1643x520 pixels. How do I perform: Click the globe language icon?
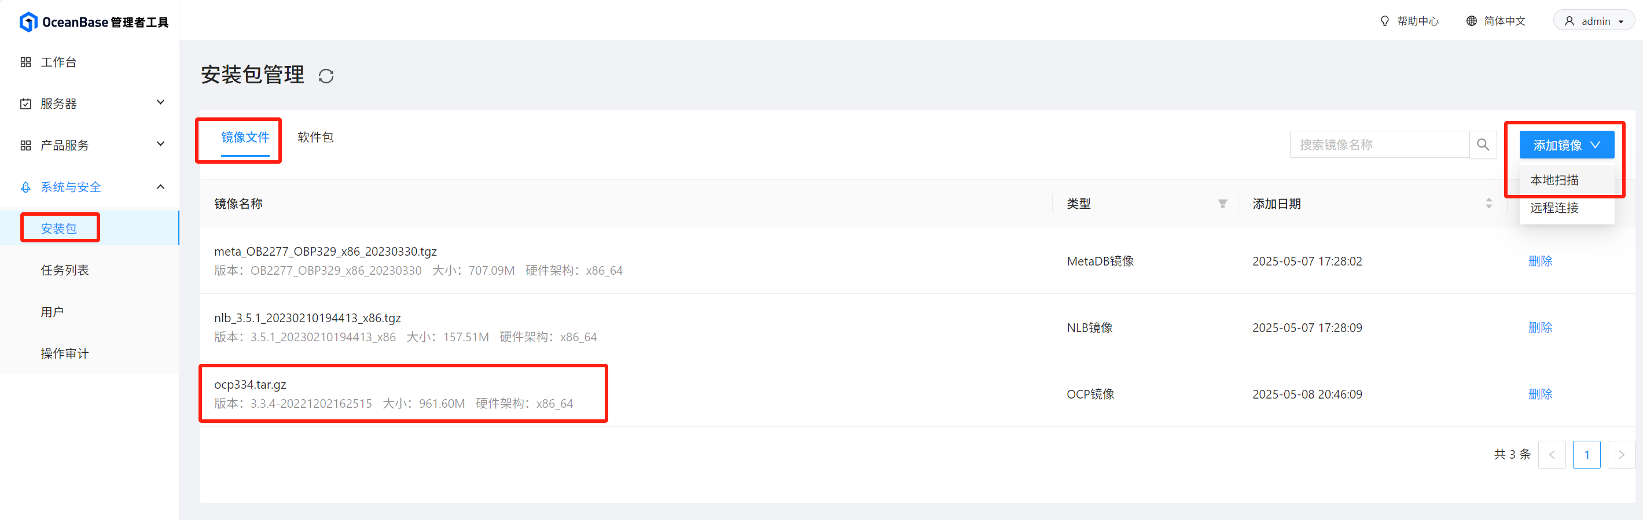pyautogui.click(x=1472, y=21)
